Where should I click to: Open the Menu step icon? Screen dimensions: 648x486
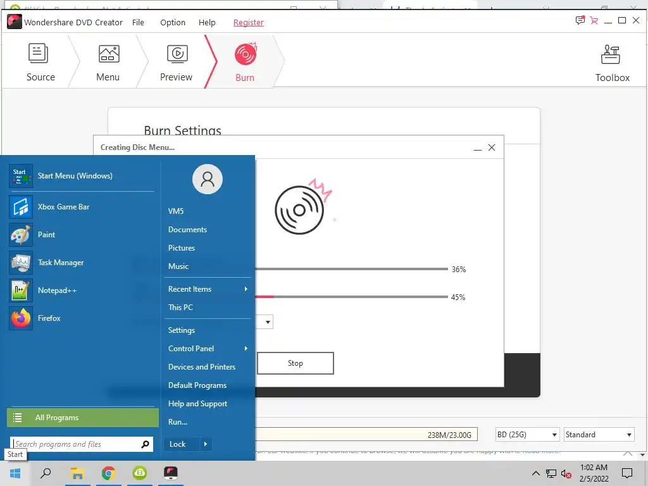109,54
